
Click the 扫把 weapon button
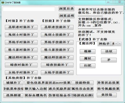click(x=87, y=66)
